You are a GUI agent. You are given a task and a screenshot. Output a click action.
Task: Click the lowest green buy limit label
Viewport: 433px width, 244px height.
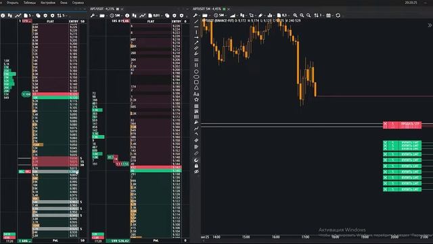[x=410, y=190]
